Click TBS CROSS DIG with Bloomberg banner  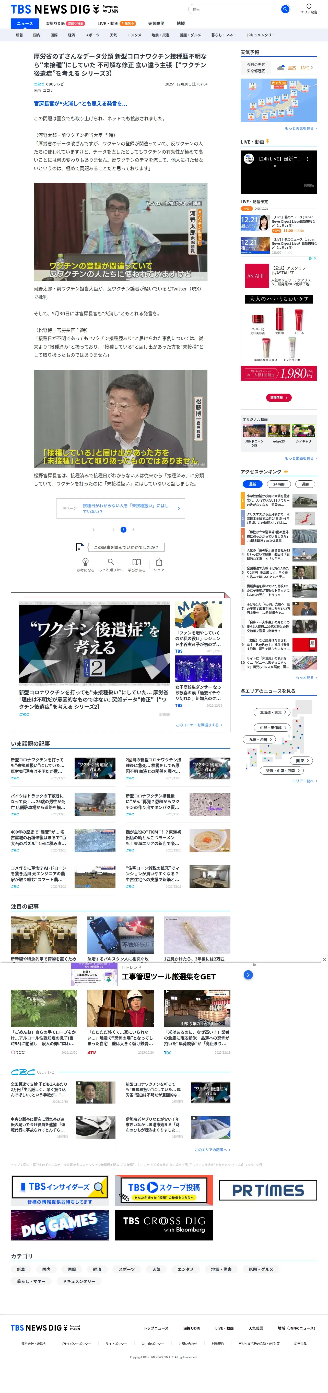click(x=164, y=1225)
